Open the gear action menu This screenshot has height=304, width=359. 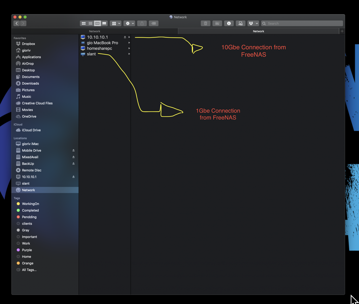129,23
